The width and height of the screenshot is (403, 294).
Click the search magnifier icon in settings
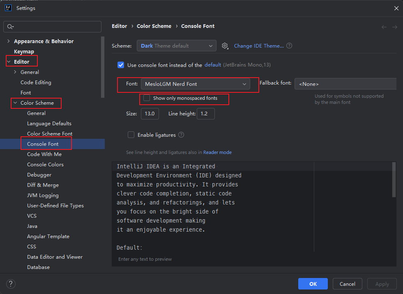pyautogui.click(x=10, y=27)
